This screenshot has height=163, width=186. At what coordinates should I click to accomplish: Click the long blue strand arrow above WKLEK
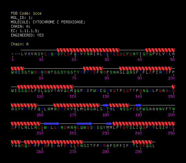tap(52, 123)
